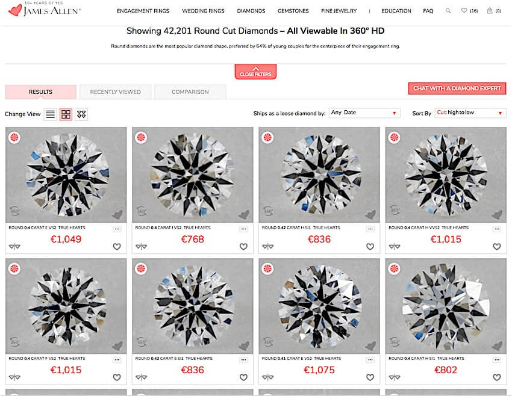The width and height of the screenshot is (512, 396).
Task: Switch to Recently Viewed tab
Action: click(115, 92)
